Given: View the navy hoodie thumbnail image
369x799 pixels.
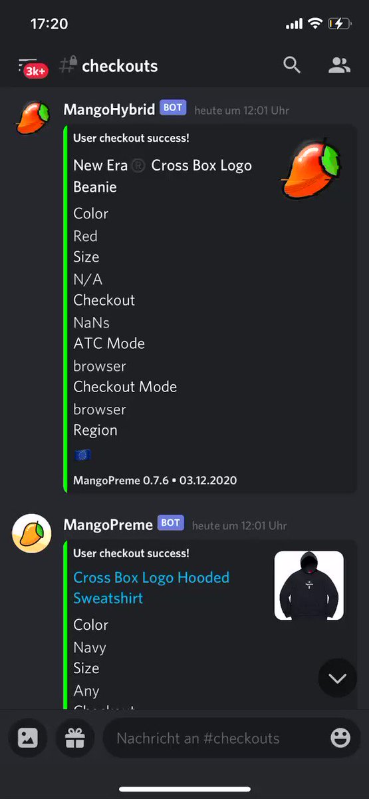Looking at the screenshot, I should 309,586.
